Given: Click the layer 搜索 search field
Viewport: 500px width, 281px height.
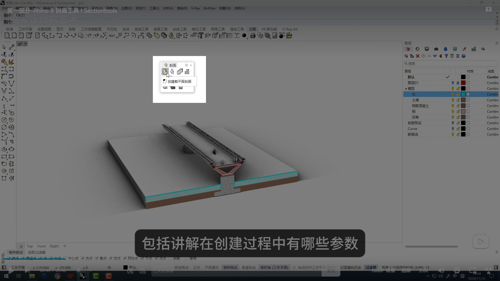Looking at the screenshot, I should pyautogui.click(x=451, y=64).
